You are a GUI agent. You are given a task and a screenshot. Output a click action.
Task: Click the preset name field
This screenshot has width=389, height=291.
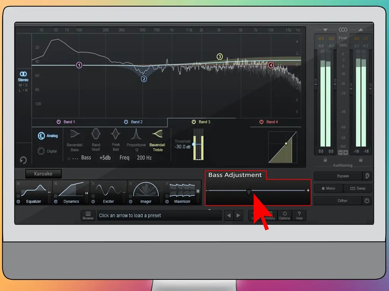click(x=159, y=216)
